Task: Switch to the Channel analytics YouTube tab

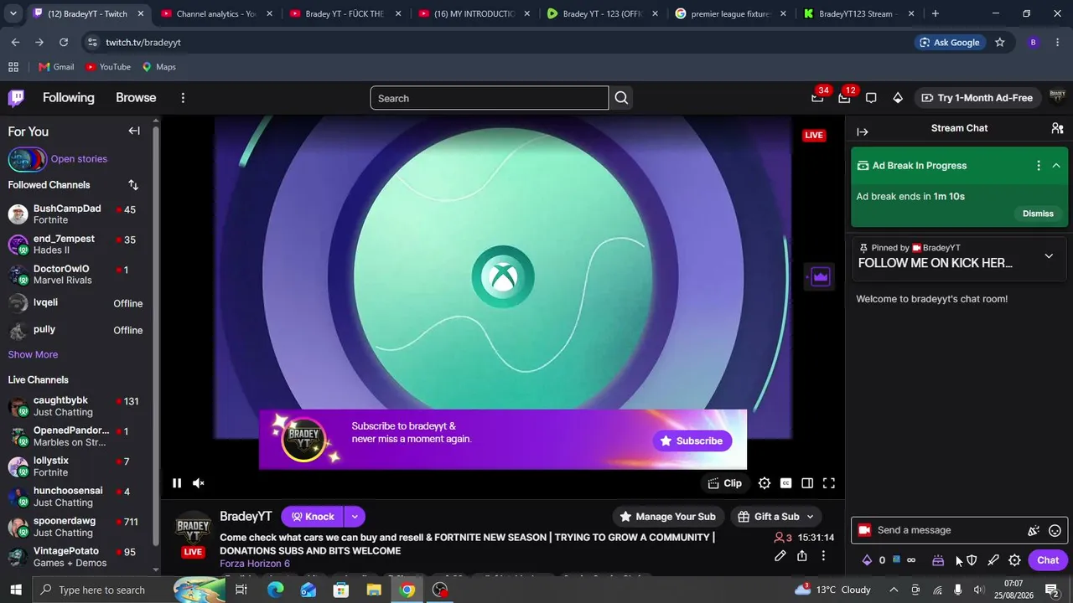Action: [x=215, y=13]
